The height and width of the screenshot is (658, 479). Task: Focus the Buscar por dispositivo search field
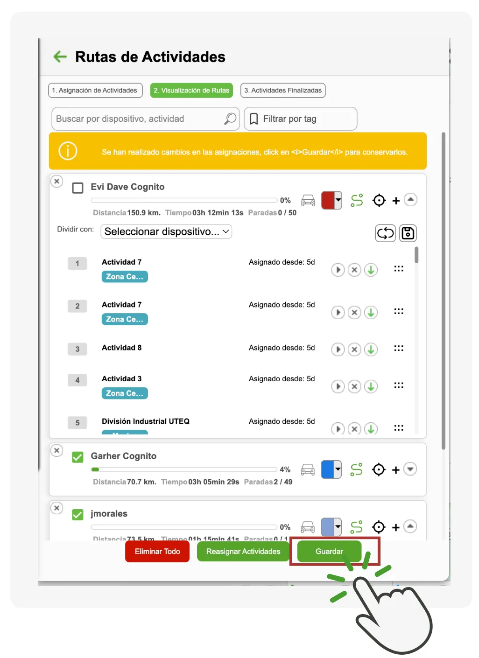click(146, 119)
